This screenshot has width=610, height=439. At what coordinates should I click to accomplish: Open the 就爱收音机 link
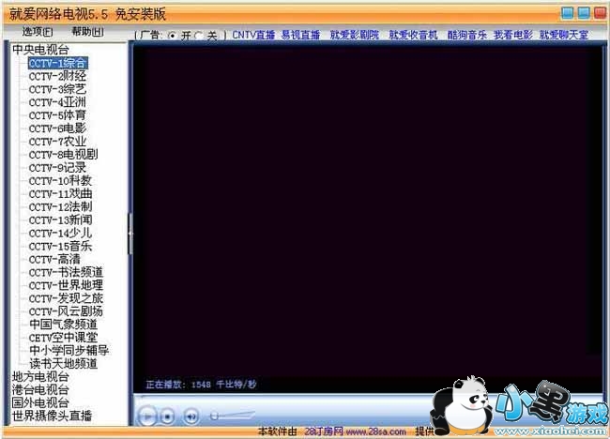413,35
